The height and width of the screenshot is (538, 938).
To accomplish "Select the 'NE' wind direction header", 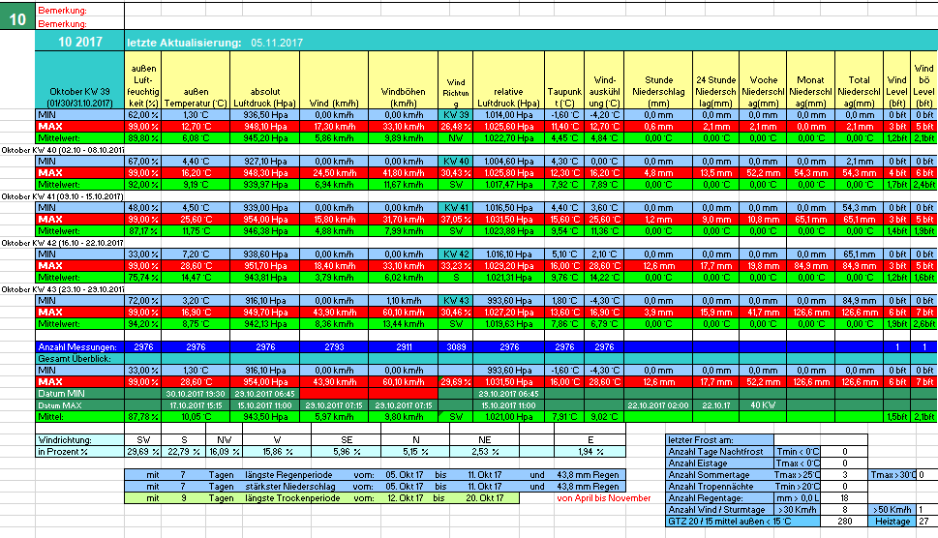I will [485, 440].
